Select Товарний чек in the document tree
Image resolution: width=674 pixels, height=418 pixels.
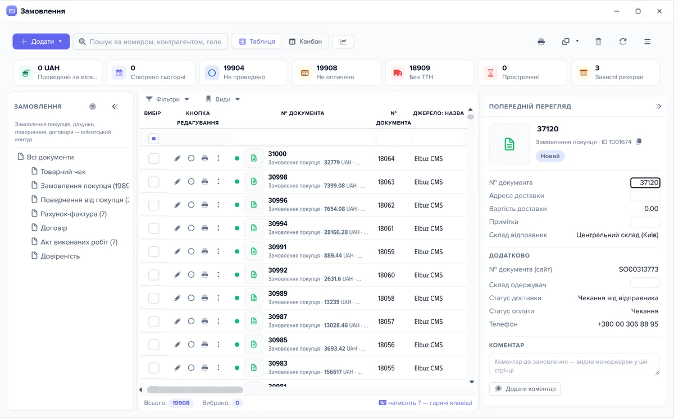tap(58, 172)
